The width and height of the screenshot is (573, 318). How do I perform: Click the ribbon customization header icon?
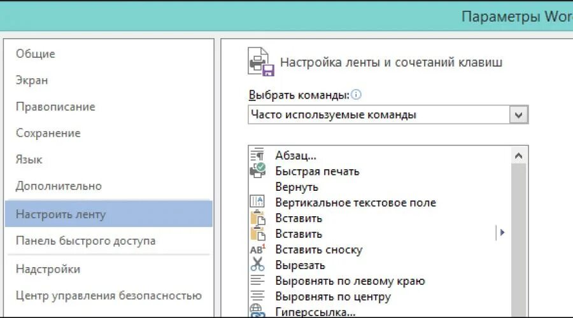[261, 62]
